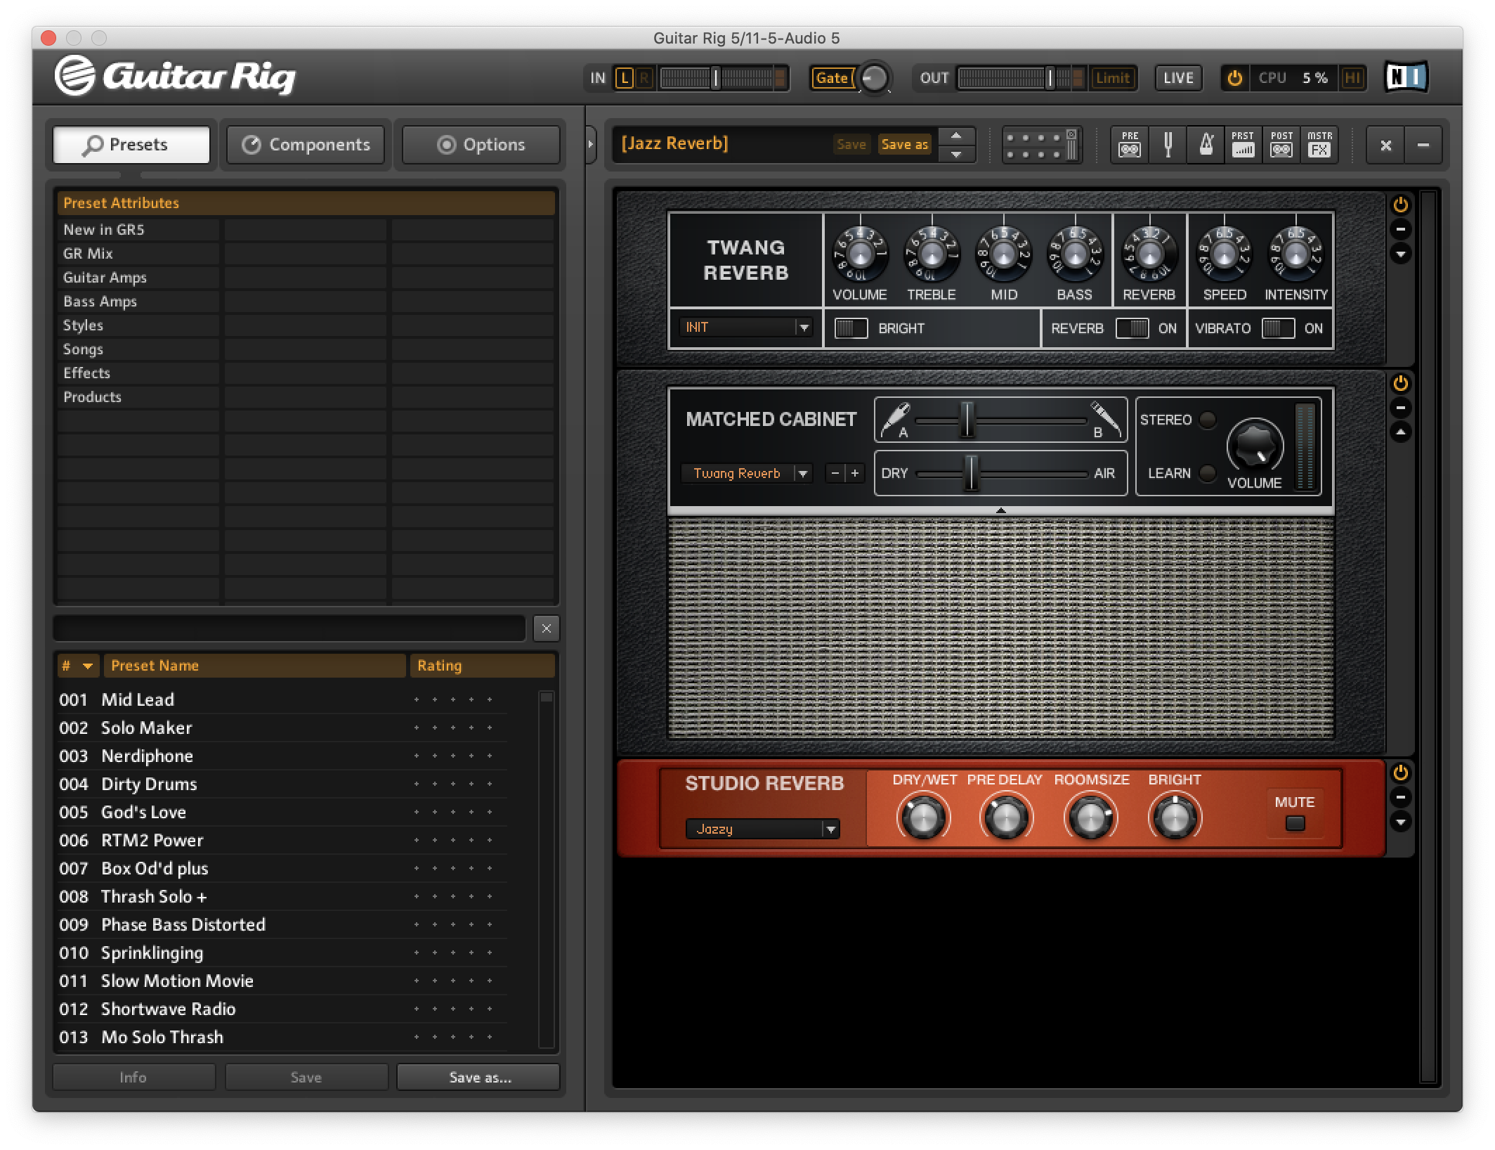Click the Native Instruments NI logo
This screenshot has height=1150, width=1495.
(1406, 77)
